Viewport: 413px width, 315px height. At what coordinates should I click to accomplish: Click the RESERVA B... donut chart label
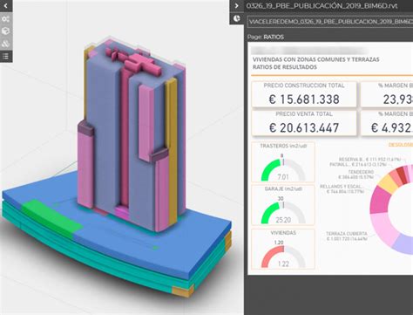[369, 160]
